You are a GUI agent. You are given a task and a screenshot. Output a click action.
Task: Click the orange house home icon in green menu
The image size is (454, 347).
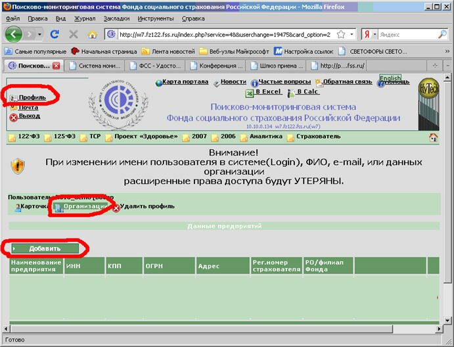[433, 137]
